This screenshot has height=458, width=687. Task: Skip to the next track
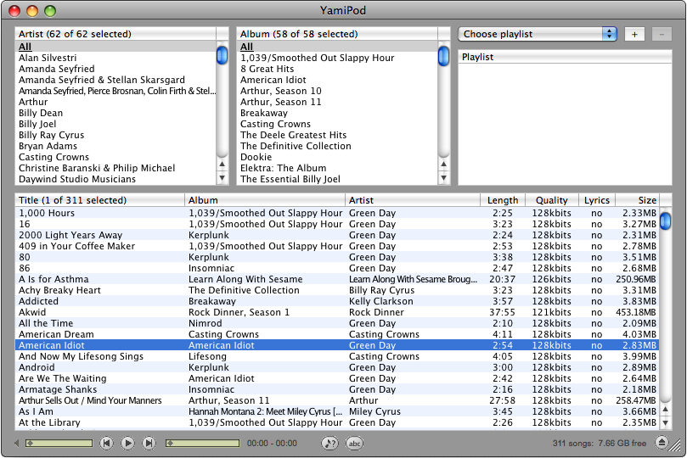[x=149, y=443]
